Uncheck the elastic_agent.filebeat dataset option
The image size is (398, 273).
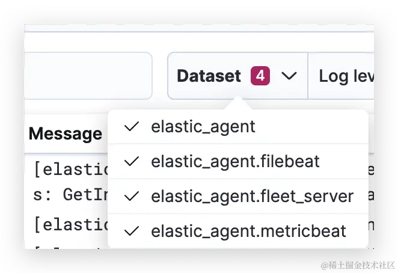pos(235,161)
